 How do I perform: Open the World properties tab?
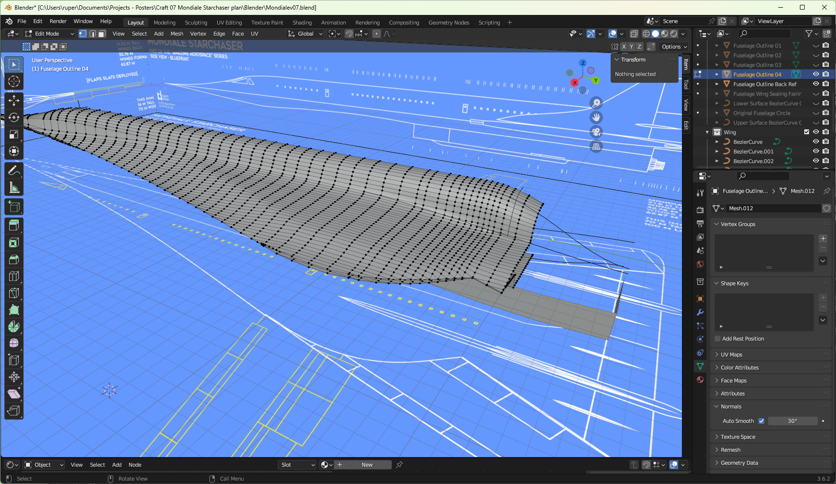[x=700, y=264]
